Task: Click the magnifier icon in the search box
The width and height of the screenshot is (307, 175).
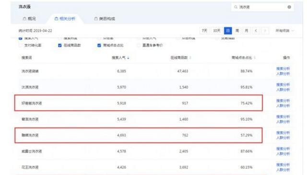Action: coord(236,7)
